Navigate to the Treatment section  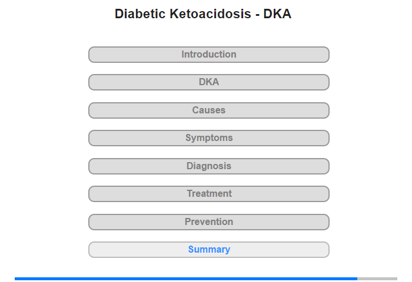(x=208, y=194)
